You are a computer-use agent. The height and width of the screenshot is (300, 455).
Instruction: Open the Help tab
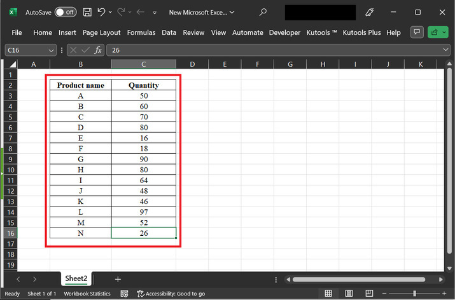393,32
